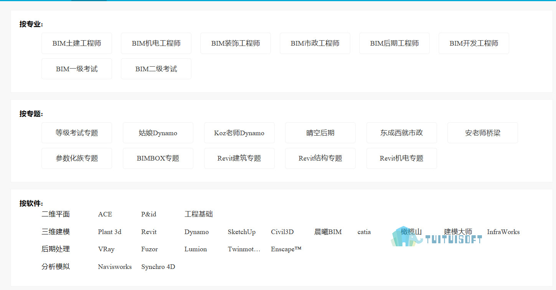Select 安老师桥梁 topic
The height and width of the screenshot is (290, 556).
click(x=483, y=133)
